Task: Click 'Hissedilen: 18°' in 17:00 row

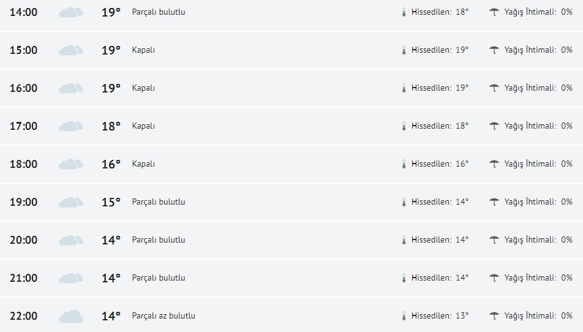Action: click(x=440, y=126)
